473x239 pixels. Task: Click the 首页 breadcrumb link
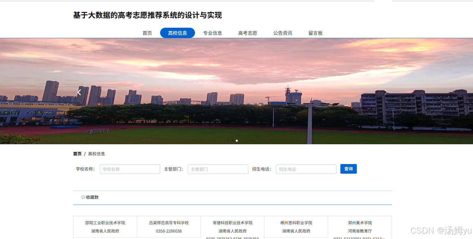tap(77, 154)
